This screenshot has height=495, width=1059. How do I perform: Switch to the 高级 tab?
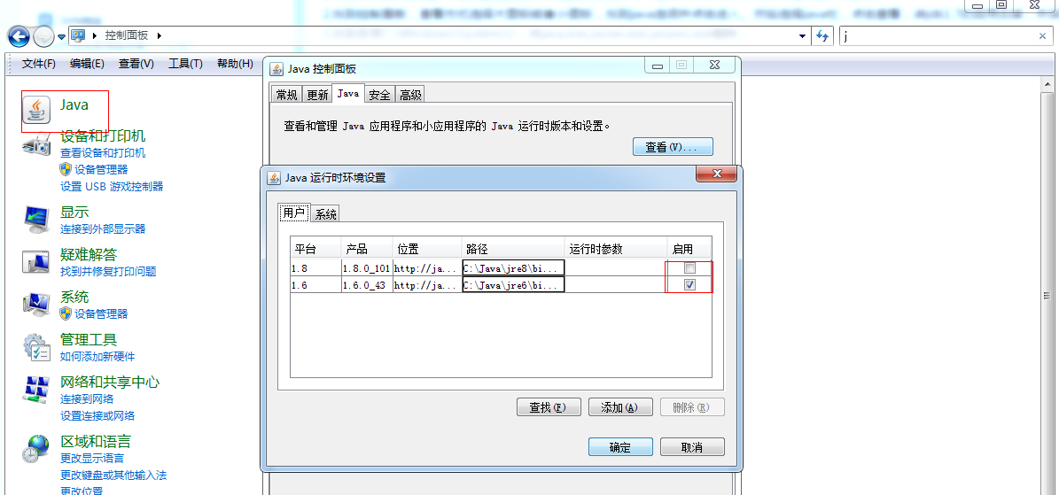pos(410,95)
